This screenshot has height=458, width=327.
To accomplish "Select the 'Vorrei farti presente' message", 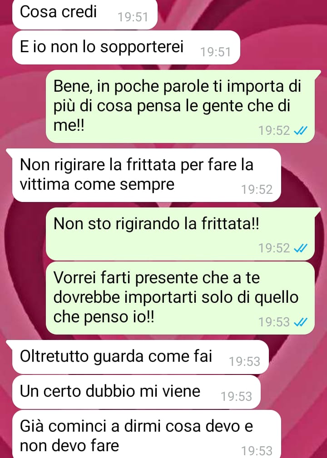I will (x=180, y=298).
